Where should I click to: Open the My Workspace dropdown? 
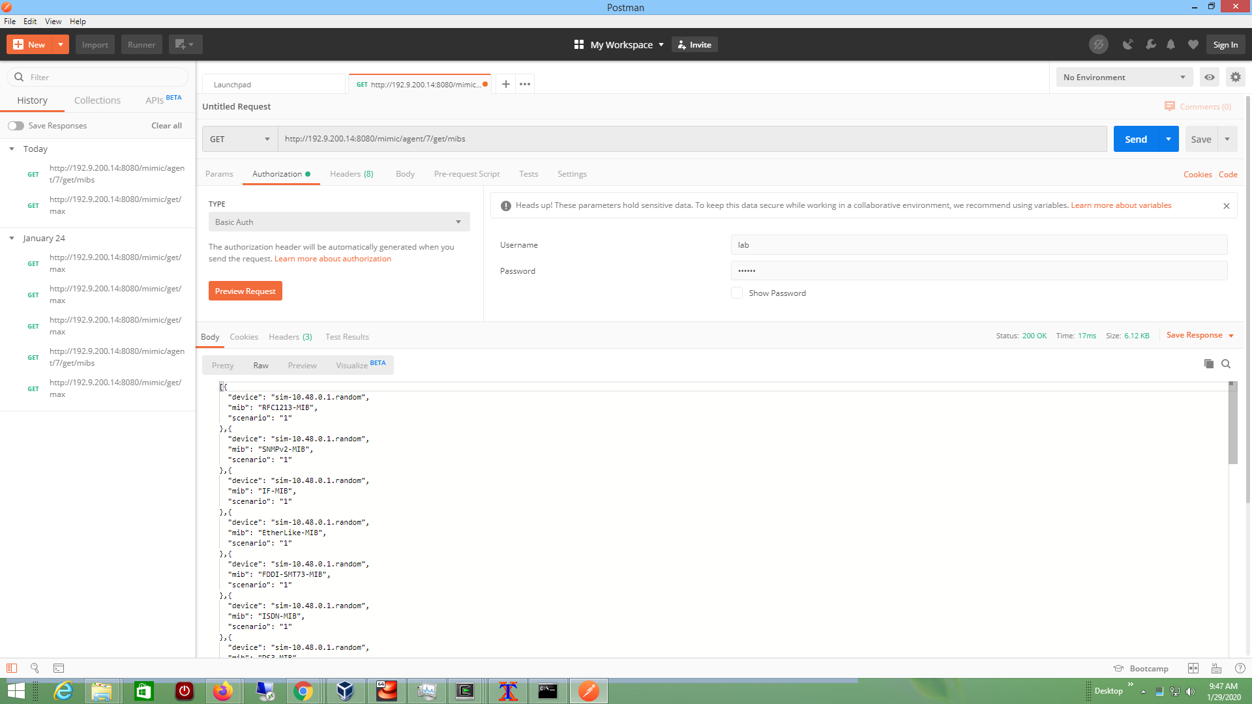[619, 44]
